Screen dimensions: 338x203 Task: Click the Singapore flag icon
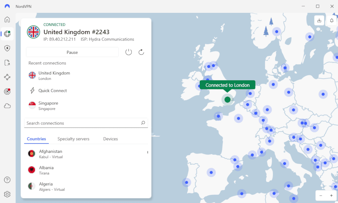(x=32, y=105)
